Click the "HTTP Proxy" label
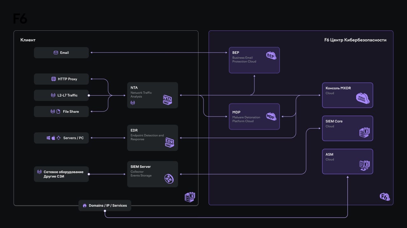Image resolution: width=407 pixels, height=228 pixels. click(x=67, y=79)
